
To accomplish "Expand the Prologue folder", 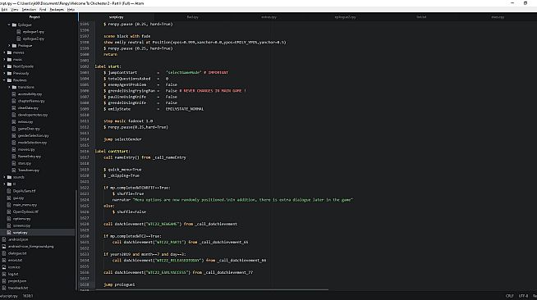I will (x=9, y=45).
